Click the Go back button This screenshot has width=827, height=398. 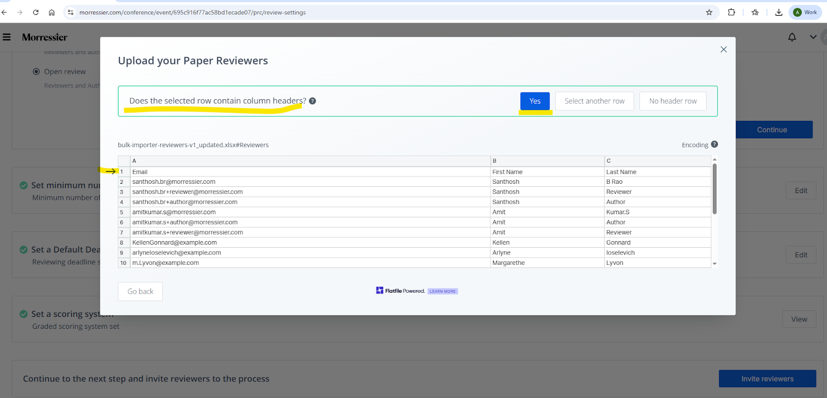click(x=140, y=292)
